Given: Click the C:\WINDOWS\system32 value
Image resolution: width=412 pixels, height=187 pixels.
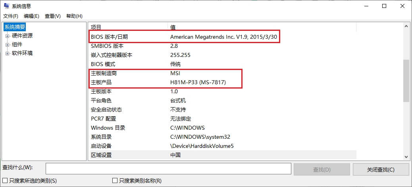Looking at the screenshot, I should tap(200, 137).
